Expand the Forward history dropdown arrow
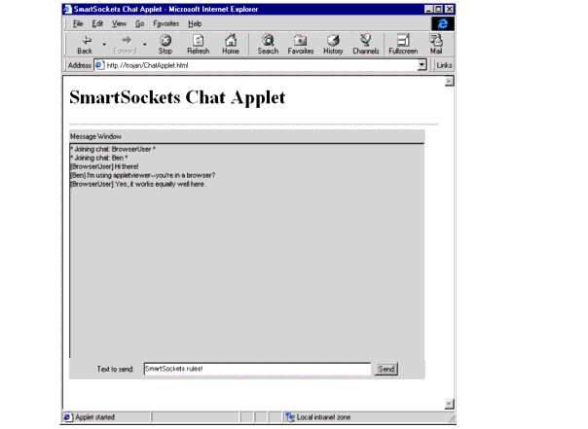 coord(145,45)
